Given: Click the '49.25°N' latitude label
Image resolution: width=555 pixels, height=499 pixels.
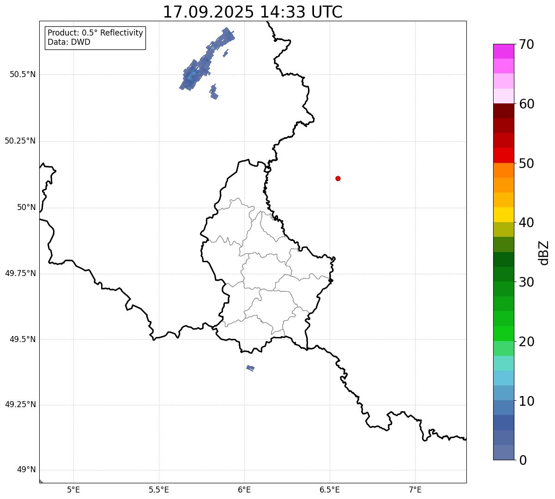Looking at the screenshot, I should 20,405.
